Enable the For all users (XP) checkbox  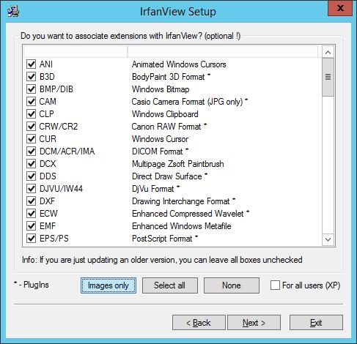click(275, 285)
